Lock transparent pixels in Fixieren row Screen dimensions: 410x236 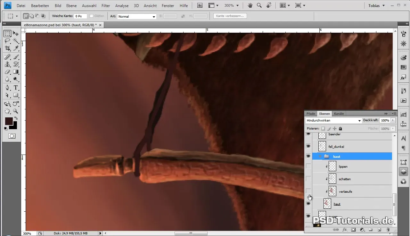[x=323, y=129]
